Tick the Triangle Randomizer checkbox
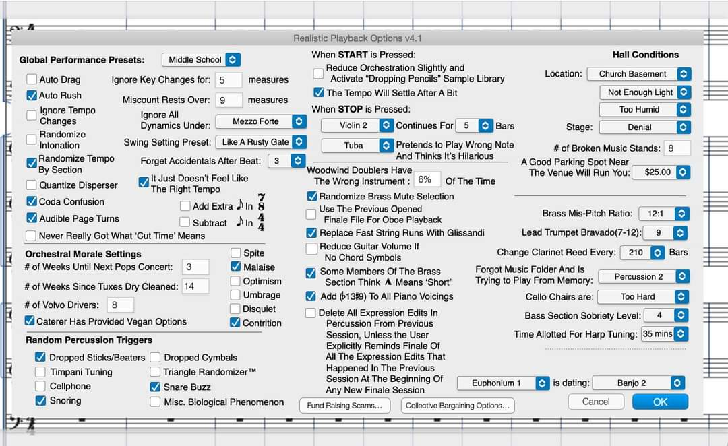The height and width of the screenshot is (446, 728). coord(155,372)
